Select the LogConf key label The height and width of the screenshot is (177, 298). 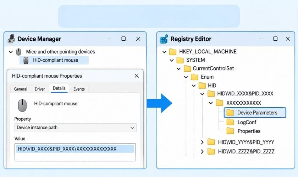coord(247,122)
